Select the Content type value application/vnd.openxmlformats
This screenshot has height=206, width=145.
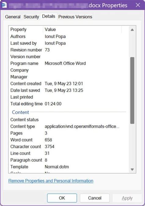pos(82,126)
